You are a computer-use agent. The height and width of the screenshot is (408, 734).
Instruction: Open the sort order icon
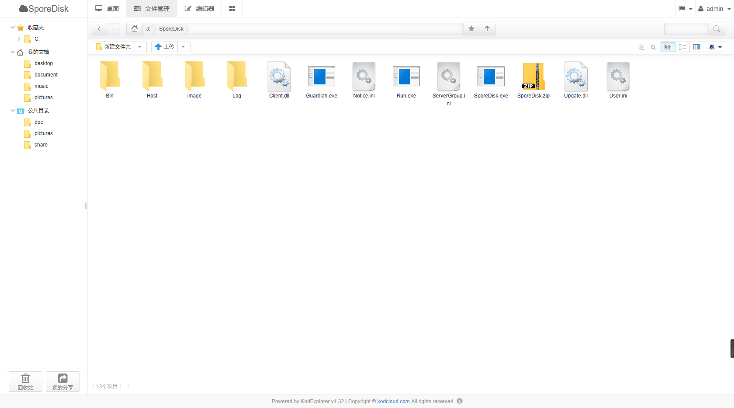[641, 47]
